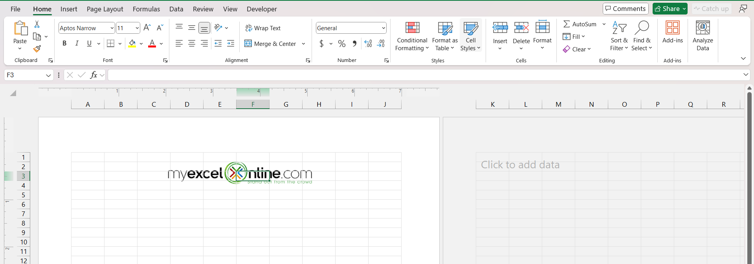Apply the Accounting dollar format
This screenshot has width=754, height=264.
321,44
